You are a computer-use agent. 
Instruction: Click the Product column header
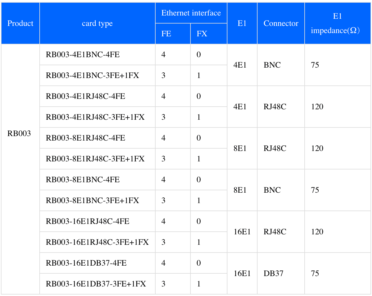20,23
